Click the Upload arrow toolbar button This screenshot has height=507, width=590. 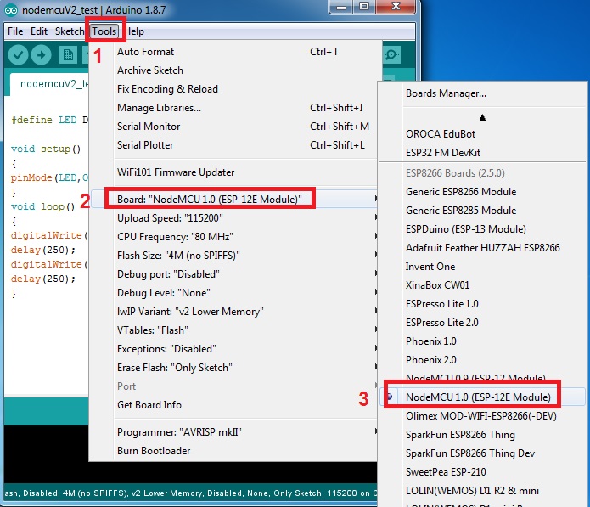41,55
